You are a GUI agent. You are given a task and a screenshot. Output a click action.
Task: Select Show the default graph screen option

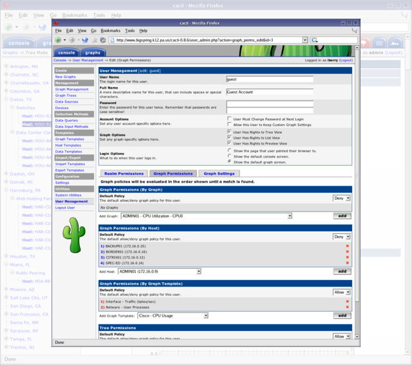[229, 162]
